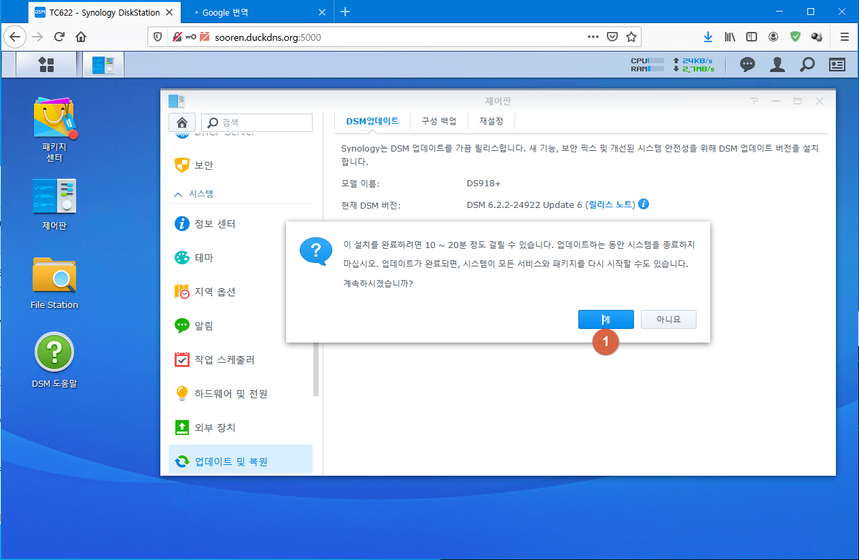Toggle Firefox sidebar icon
The image size is (859, 560).
tap(752, 37)
